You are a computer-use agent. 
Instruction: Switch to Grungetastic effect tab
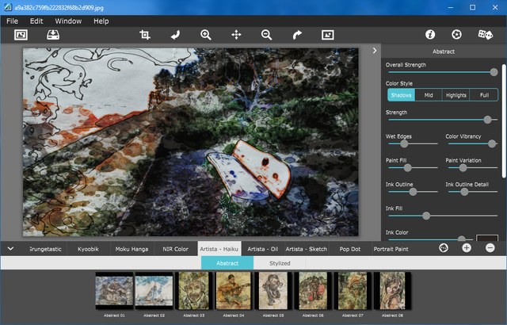point(45,249)
